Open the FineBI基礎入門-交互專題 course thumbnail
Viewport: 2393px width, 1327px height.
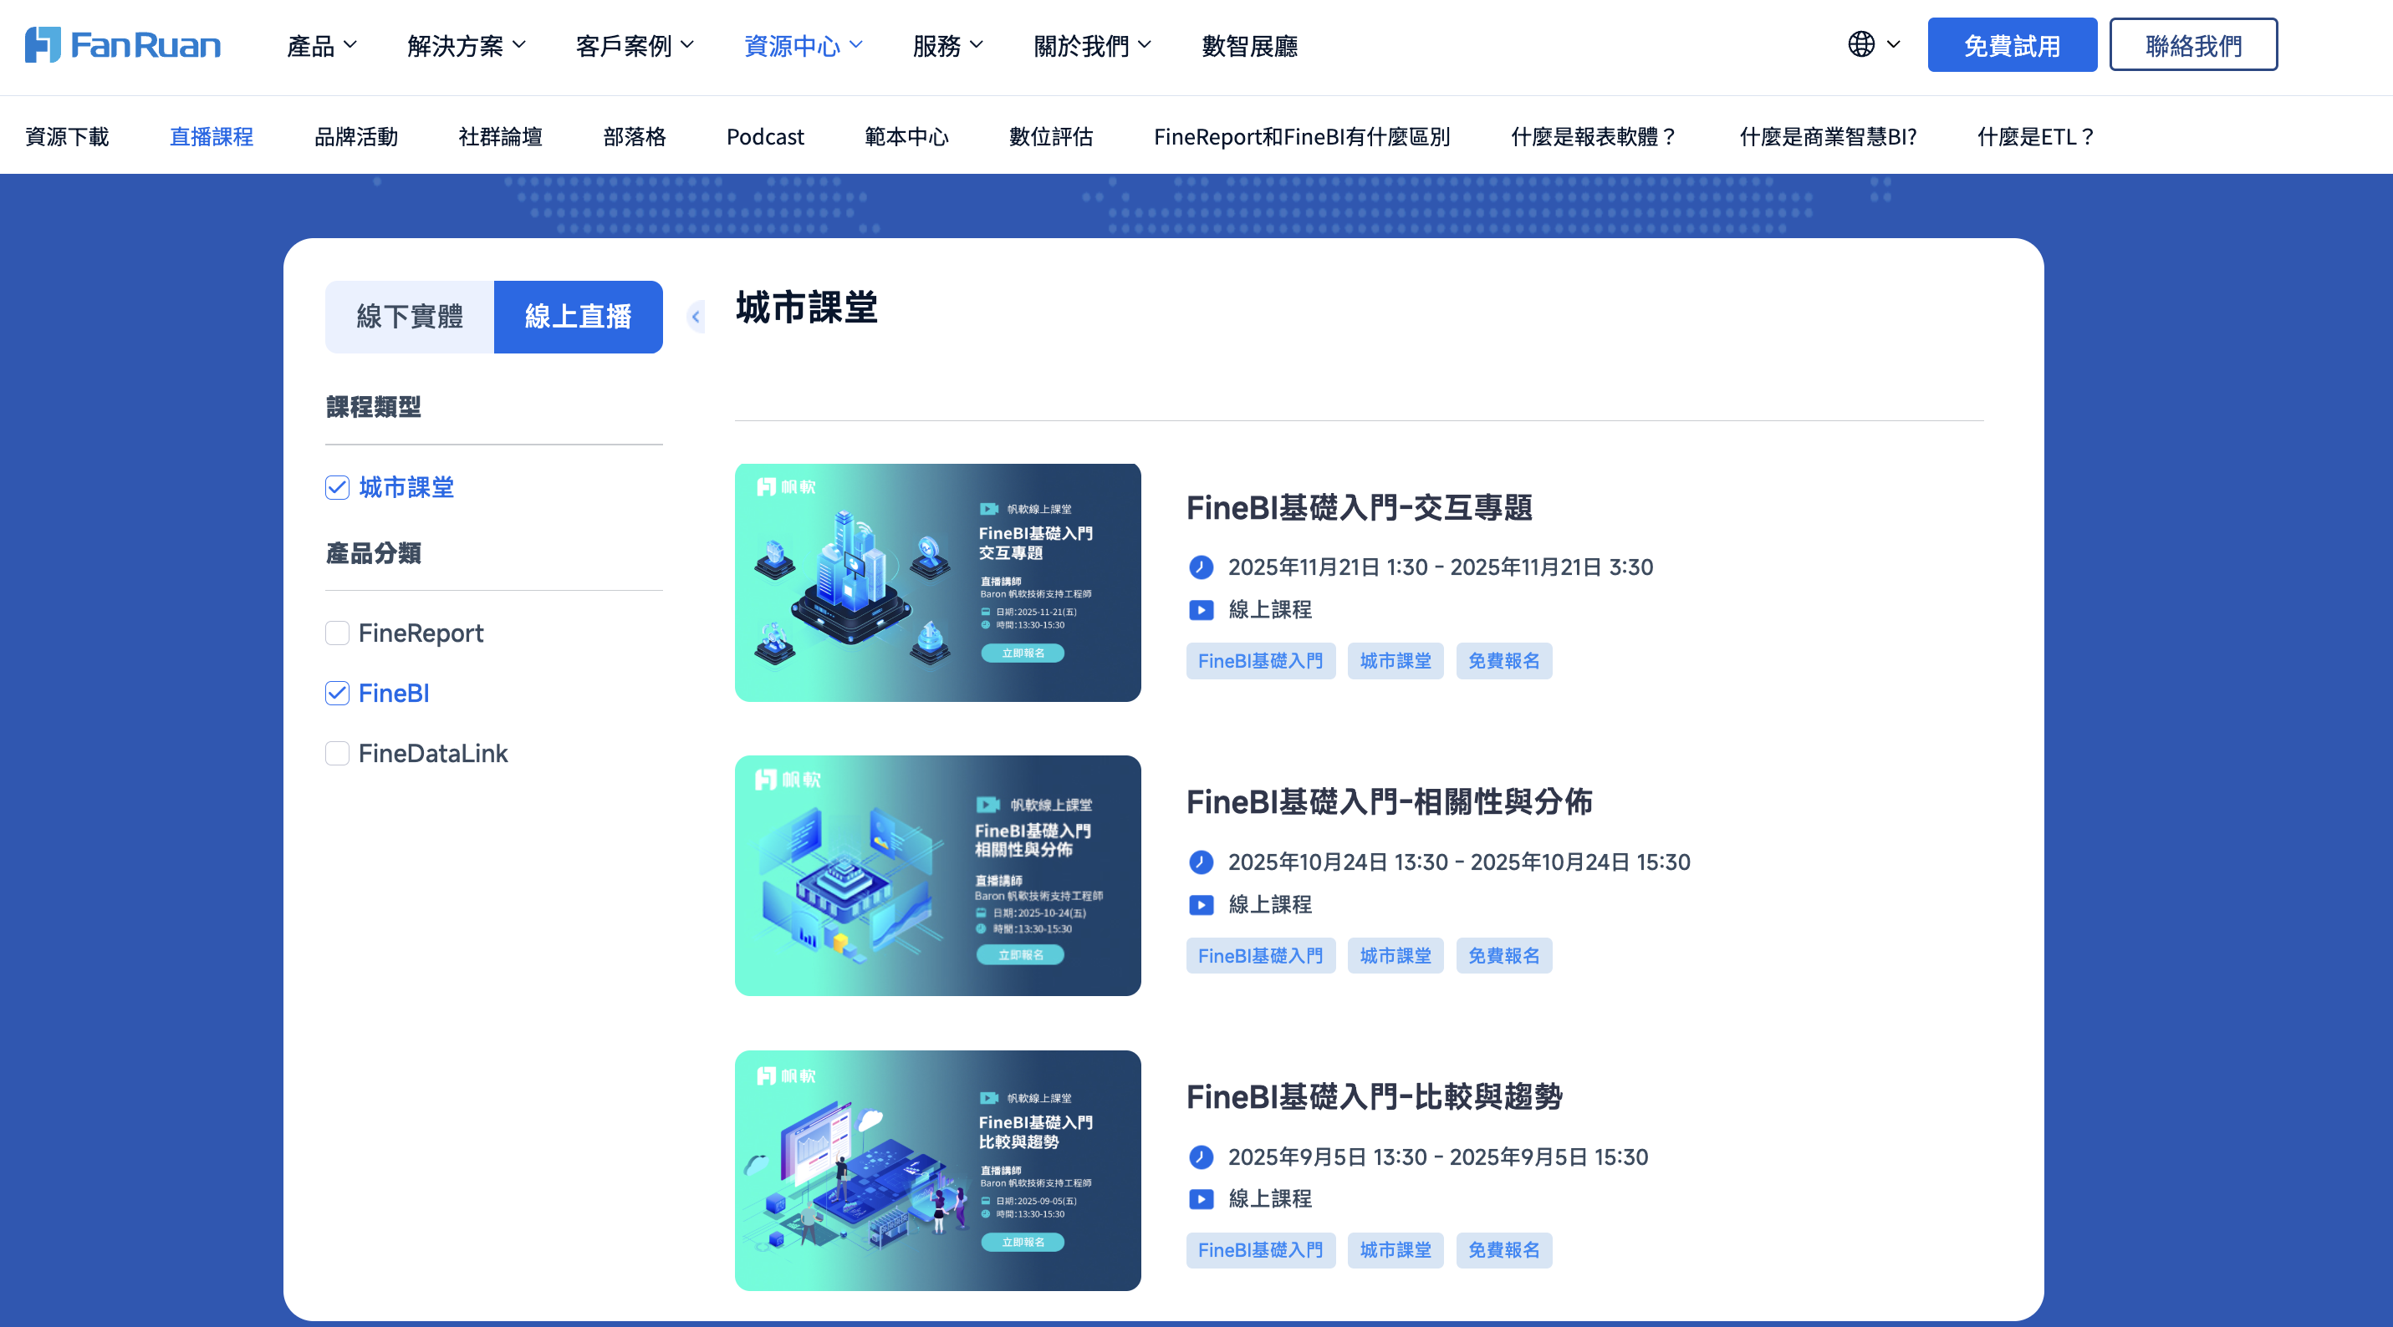pos(937,582)
